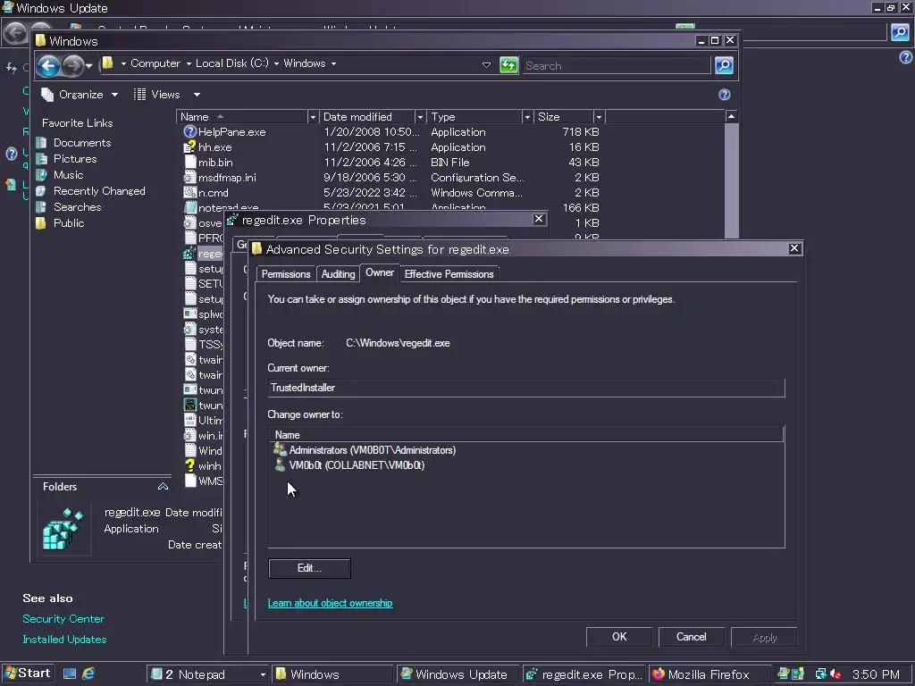This screenshot has width=915, height=686.
Task: Select HelpPane.exe file
Action: (231, 132)
